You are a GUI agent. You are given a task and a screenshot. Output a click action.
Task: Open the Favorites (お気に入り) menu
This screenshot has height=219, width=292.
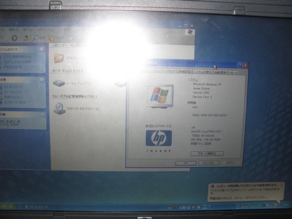pyautogui.click(x=45, y=30)
